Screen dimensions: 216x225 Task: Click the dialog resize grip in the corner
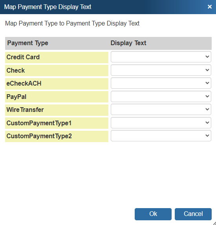tap(214, 223)
